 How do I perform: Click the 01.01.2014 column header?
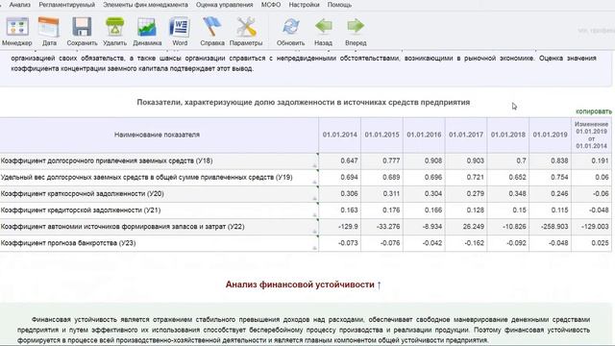click(x=339, y=135)
